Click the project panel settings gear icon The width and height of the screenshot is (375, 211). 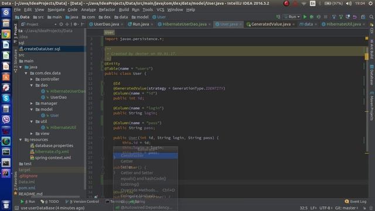76,25
